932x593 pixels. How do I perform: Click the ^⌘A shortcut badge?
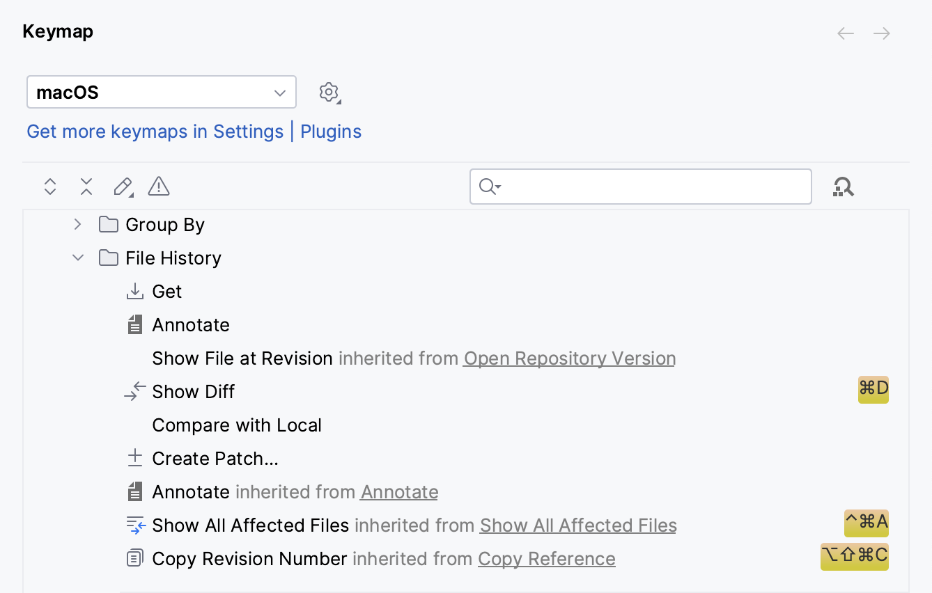pyautogui.click(x=867, y=523)
